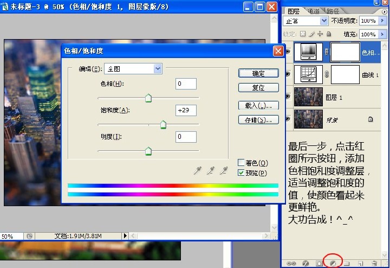Click the 载入 (Load) button
The width and height of the screenshot is (390, 268).
[258, 105]
